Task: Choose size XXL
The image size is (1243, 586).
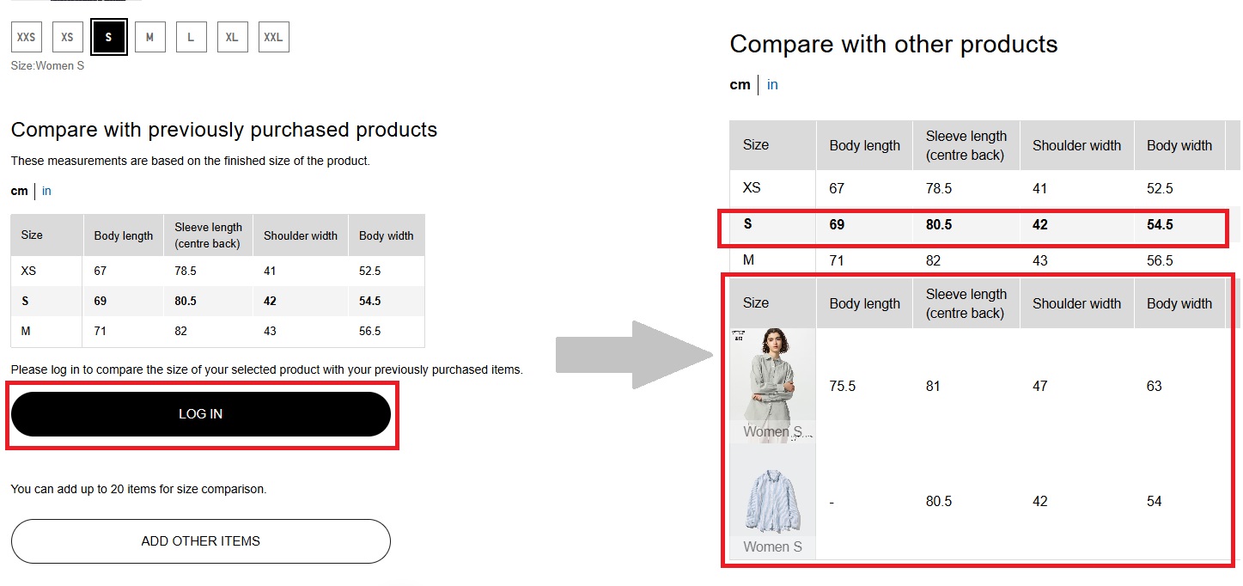Action: coord(274,38)
